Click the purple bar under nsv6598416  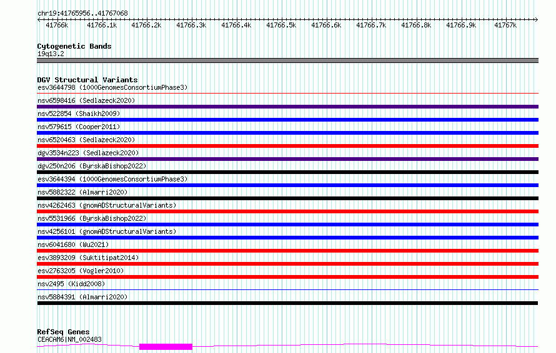point(287,107)
